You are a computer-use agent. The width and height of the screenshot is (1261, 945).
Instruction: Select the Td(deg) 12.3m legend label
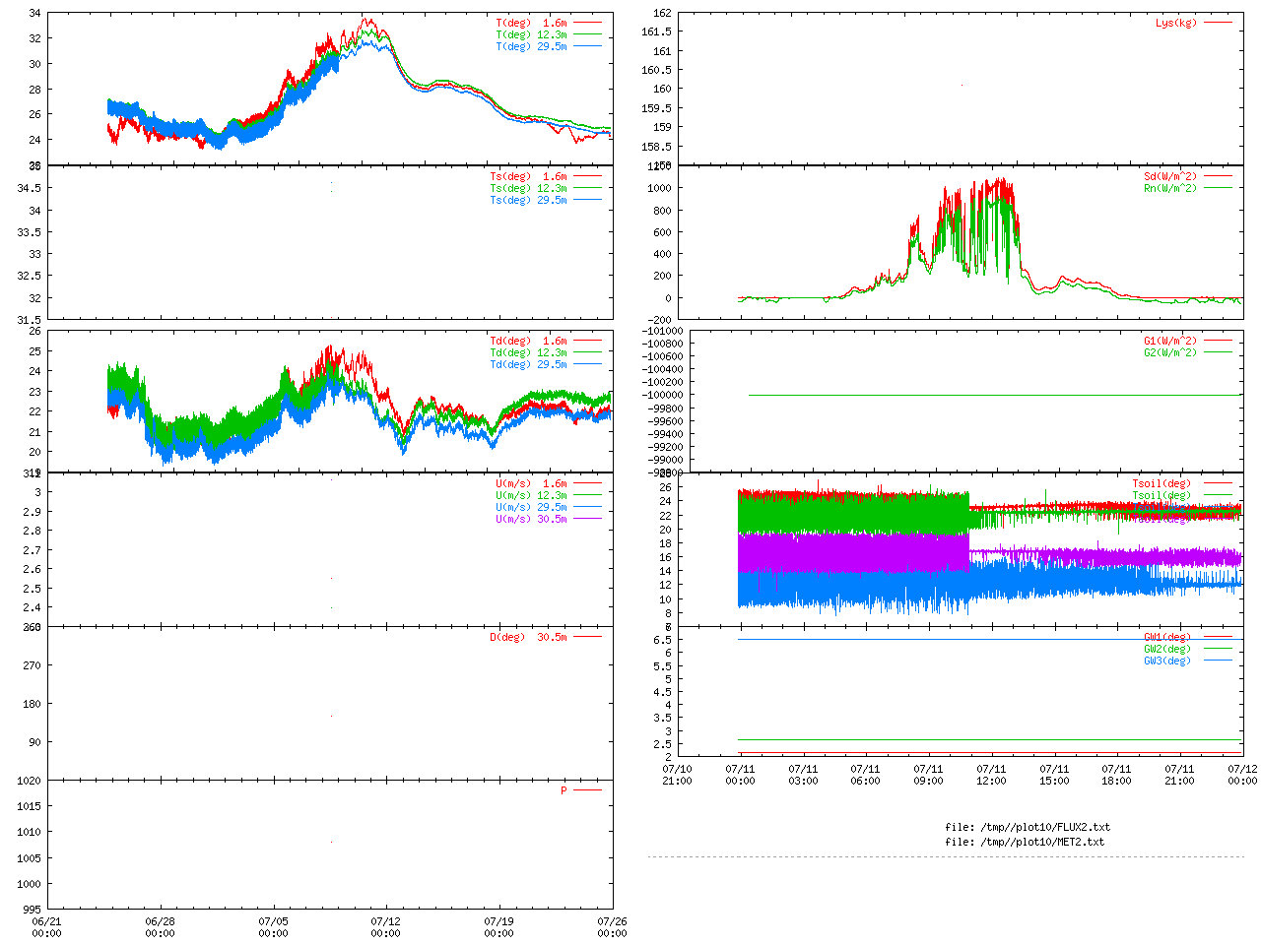pyautogui.click(x=529, y=352)
